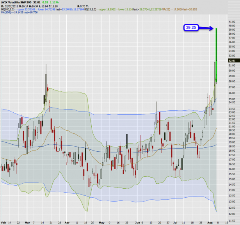This screenshot has width=240, height=225.
Task: Click the Mar month label on the date axis
Action: click(x=27, y=222)
